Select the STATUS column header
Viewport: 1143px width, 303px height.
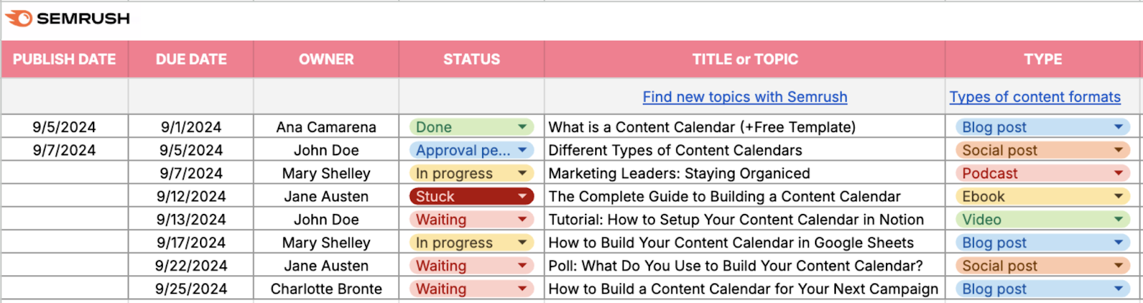[x=471, y=59]
